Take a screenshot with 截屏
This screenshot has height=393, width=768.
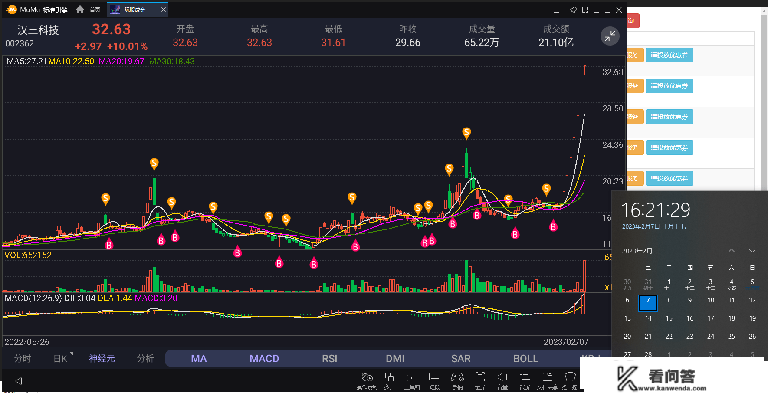click(525, 381)
